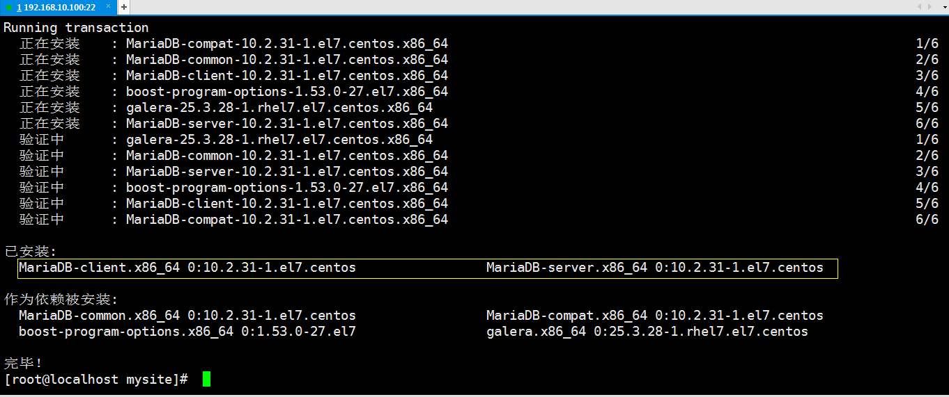Click 'galera.x86_64 0:25.3.28-1.rhel7.el7.centos' entry
This screenshot has height=397, width=949.
coord(647,332)
